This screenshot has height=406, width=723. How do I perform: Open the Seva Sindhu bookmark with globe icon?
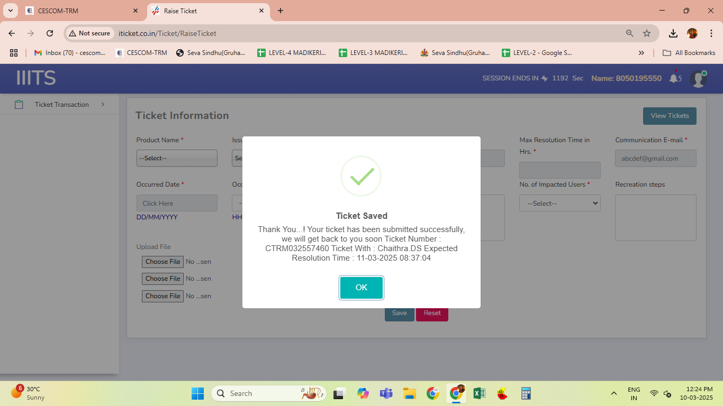coord(211,53)
